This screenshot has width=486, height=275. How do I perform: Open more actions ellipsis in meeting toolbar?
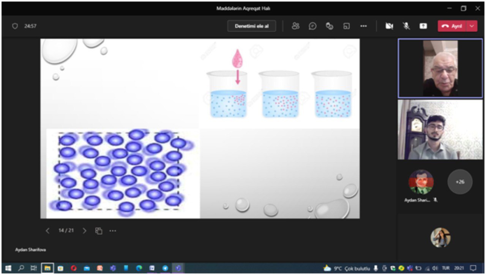363,26
